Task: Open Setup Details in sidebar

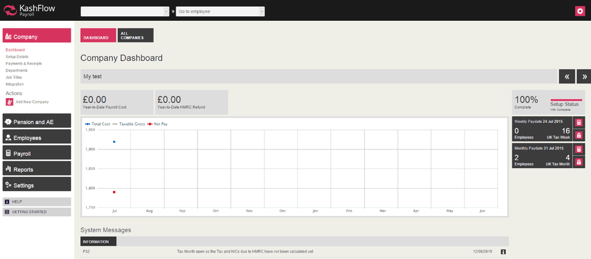Action: [x=17, y=57]
